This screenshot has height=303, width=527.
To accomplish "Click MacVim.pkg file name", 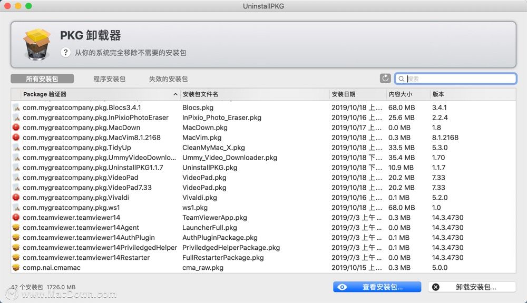I will 202,138.
